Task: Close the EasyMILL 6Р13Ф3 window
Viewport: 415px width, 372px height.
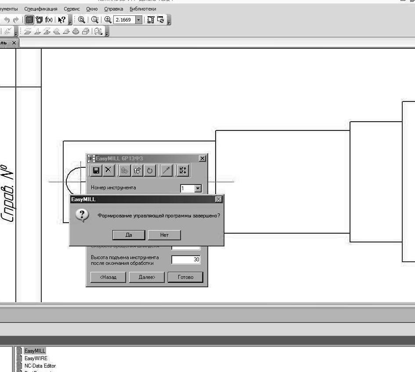Action: [202, 159]
